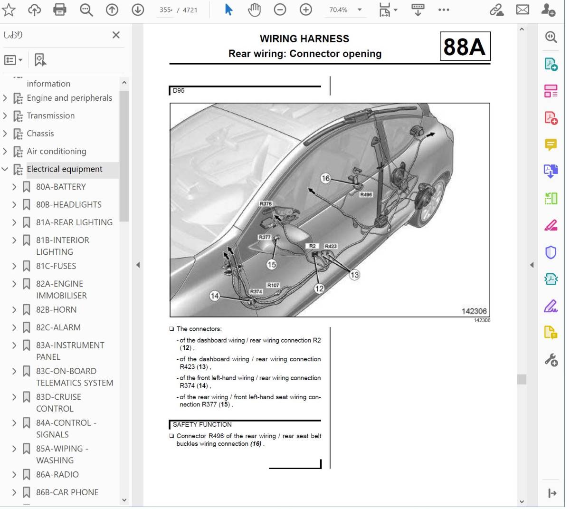
Task: Click the document vertical scrollbar thumb
Action: 522,379
